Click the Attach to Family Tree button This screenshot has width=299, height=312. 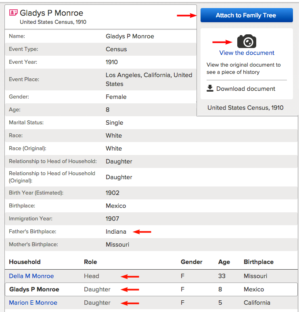(247, 15)
